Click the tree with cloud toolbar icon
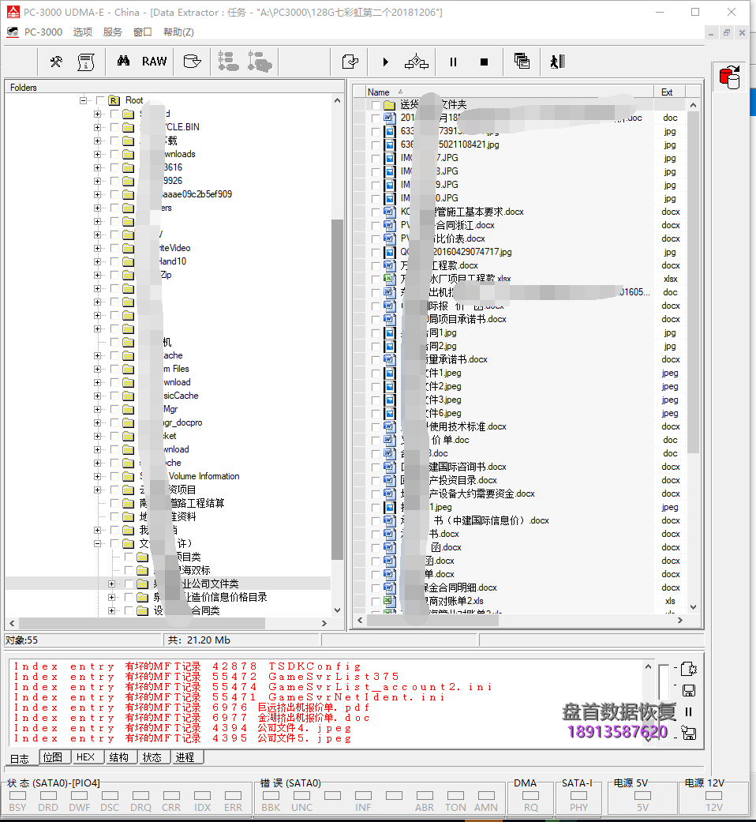 click(260, 62)
